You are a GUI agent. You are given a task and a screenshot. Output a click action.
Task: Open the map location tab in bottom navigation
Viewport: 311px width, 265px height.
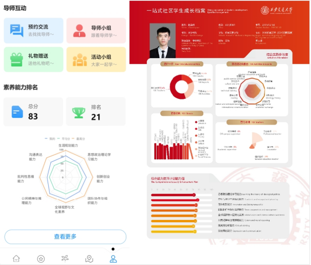(89, 258)
